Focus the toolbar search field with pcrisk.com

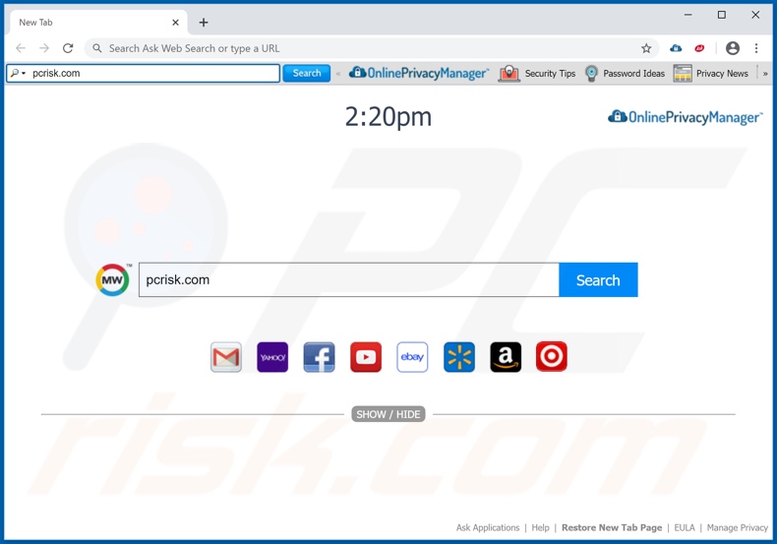(144, 74)
